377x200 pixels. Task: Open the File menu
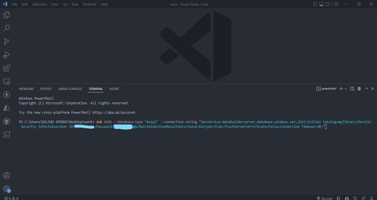tap(14, 4)
